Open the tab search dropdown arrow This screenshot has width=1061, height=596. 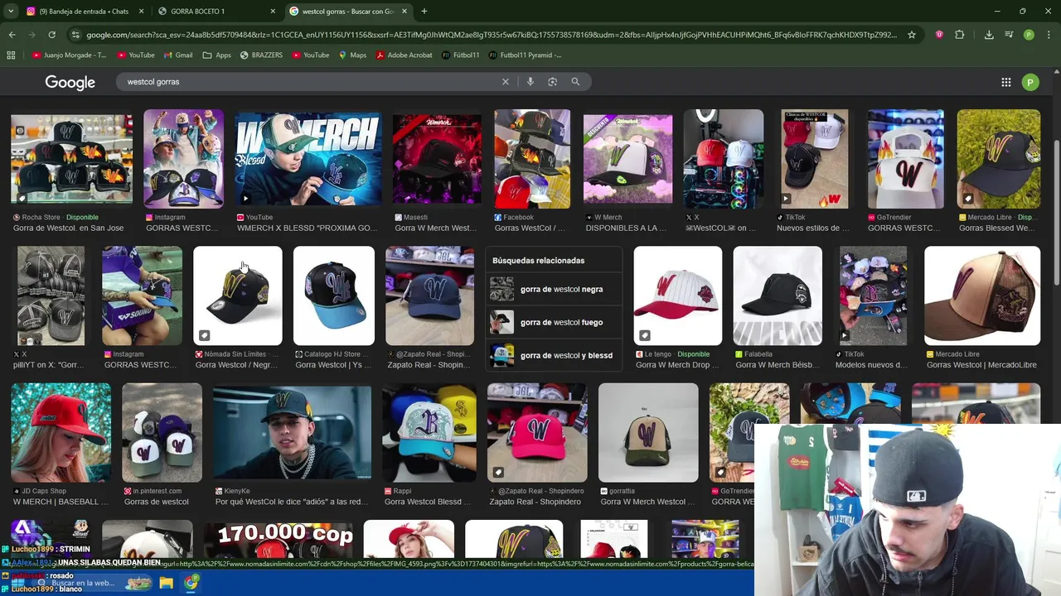point(11,12)
